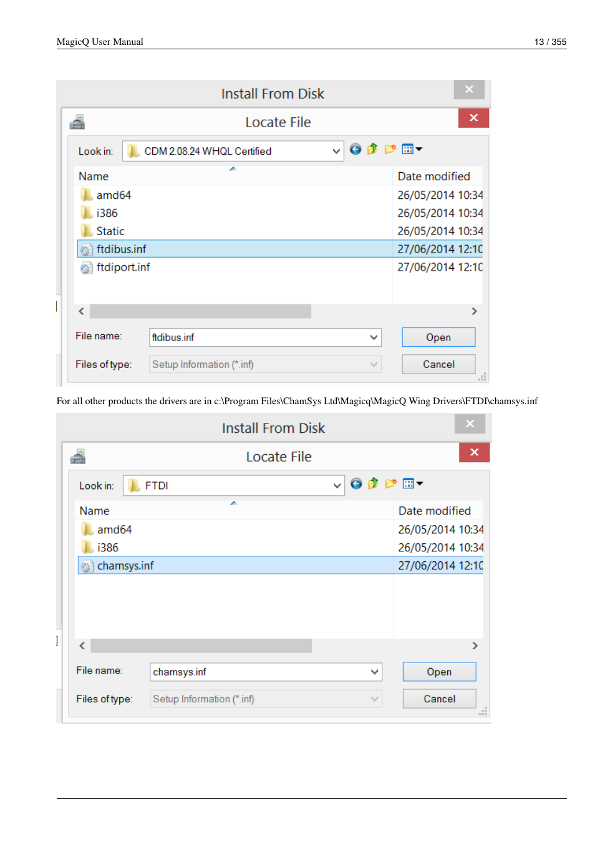Click Create New Folder icon in the CDM dialog

tap(390, 149)
